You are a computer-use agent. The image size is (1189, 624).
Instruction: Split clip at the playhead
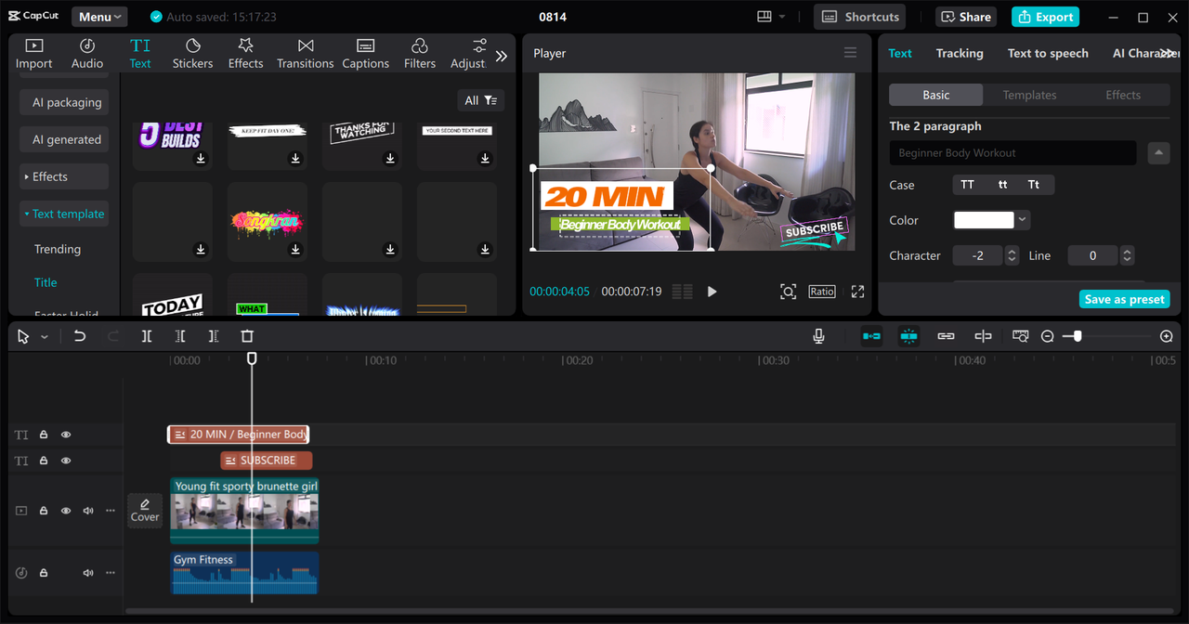(147, 336)
